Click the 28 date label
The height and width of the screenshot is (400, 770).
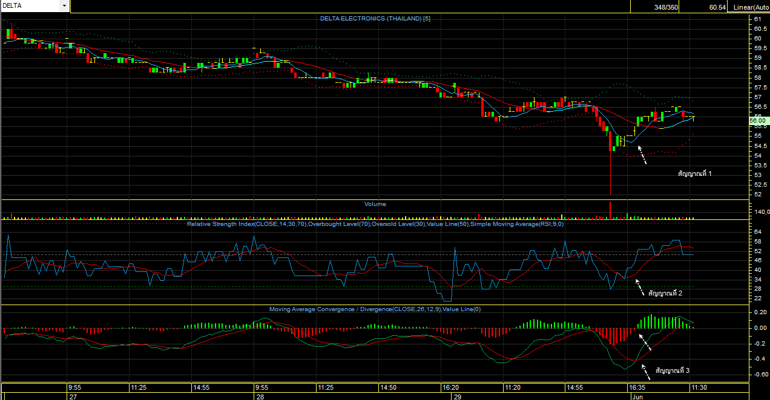pyautogui.click(x=260, y=396)
